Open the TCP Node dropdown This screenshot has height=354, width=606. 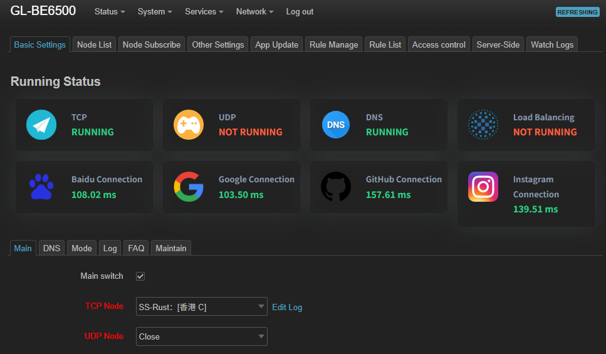coord(202,307)
